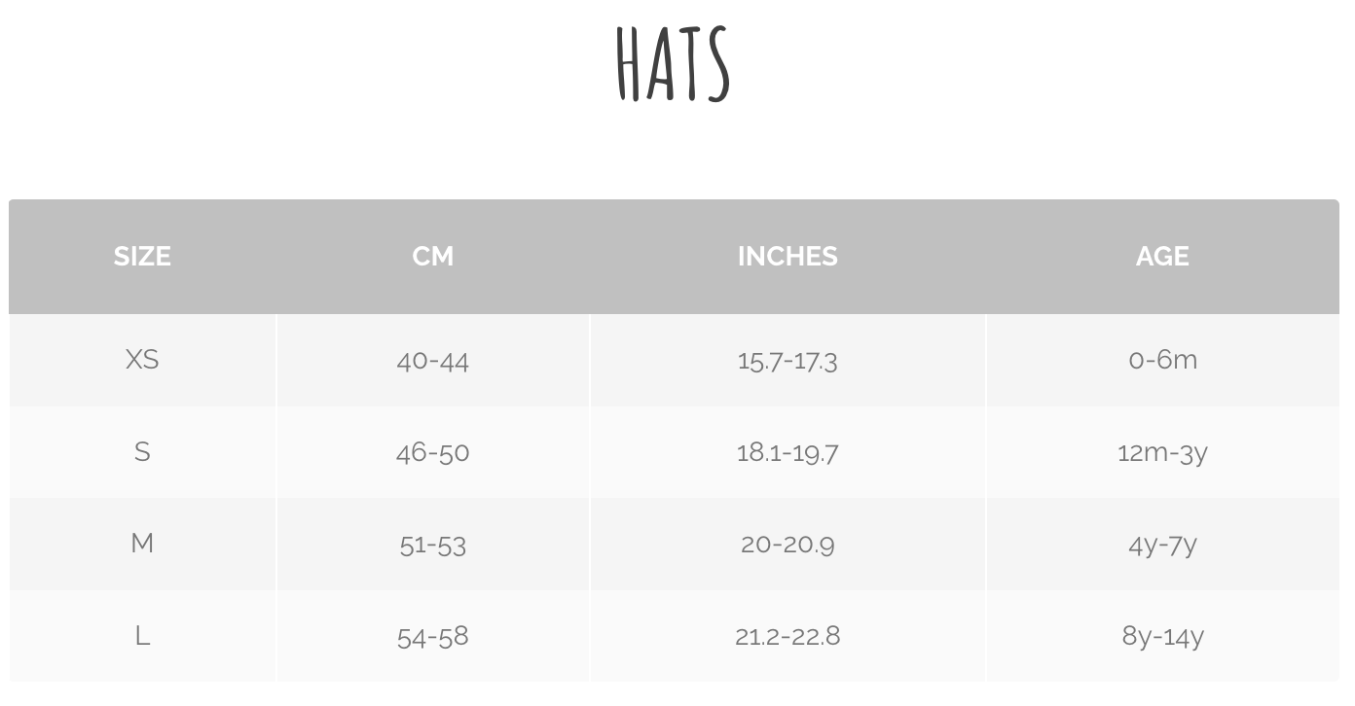Click the S size cell

(142, 451)
